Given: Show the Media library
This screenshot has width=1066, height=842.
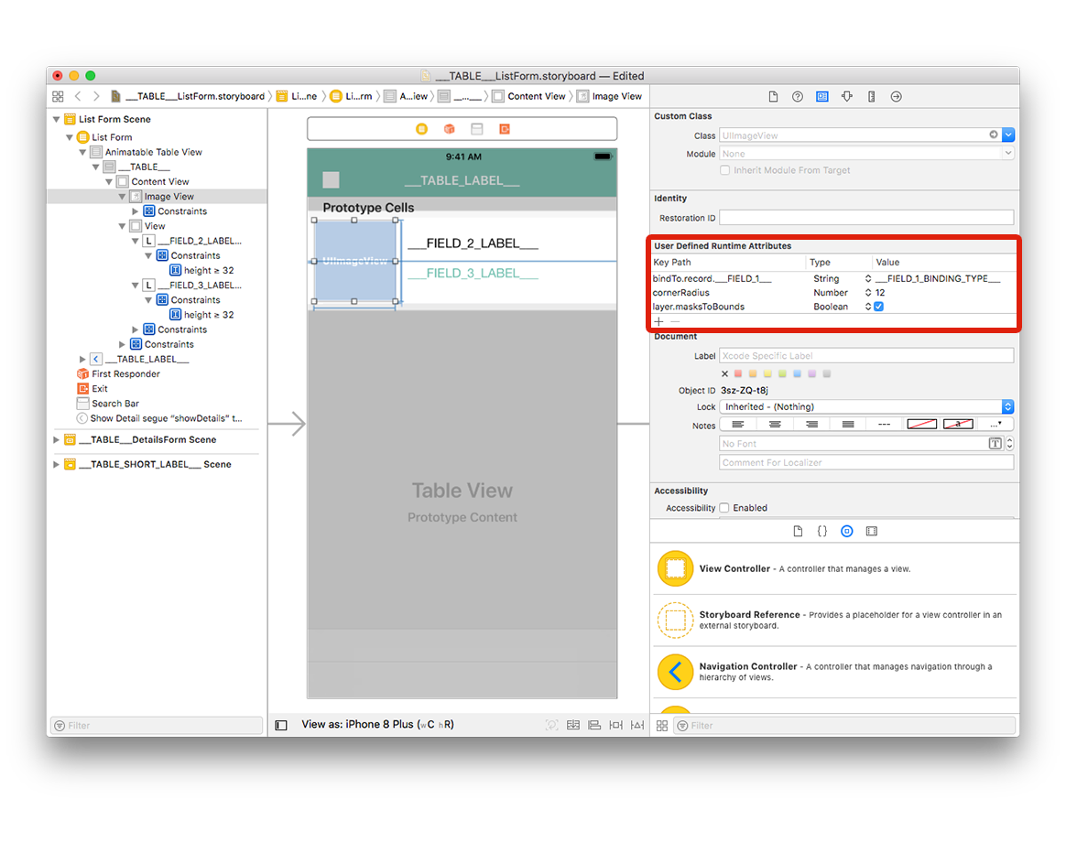Looking at the screenshot, I should point(872,532).
